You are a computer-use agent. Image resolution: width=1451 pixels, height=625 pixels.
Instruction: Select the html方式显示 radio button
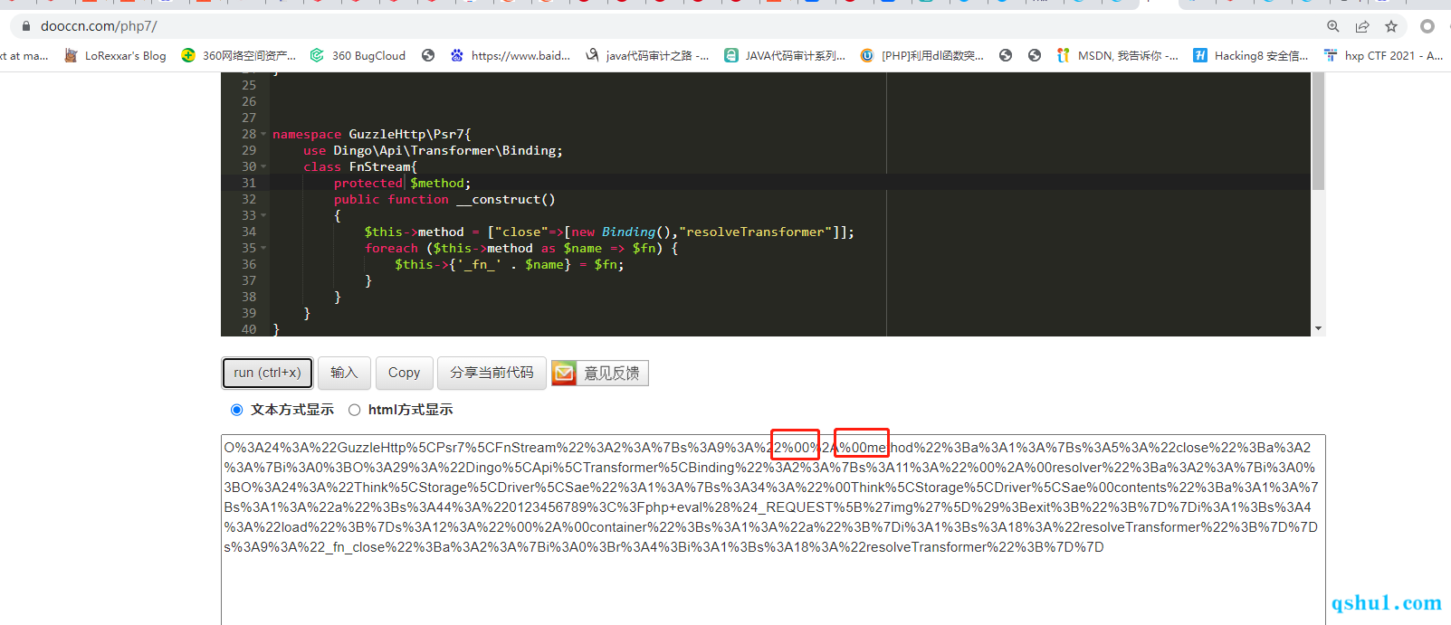(x=355, y=410)
